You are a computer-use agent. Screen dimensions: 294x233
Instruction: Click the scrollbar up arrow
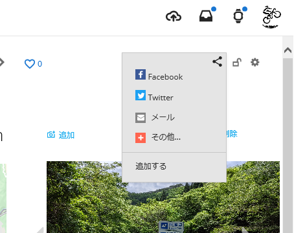[x=288, y=50]
